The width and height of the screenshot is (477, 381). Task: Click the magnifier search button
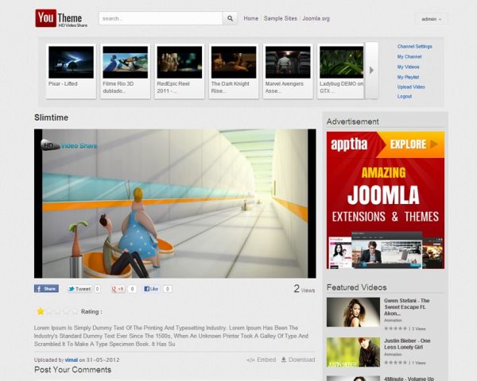click(x=230, y=18)
